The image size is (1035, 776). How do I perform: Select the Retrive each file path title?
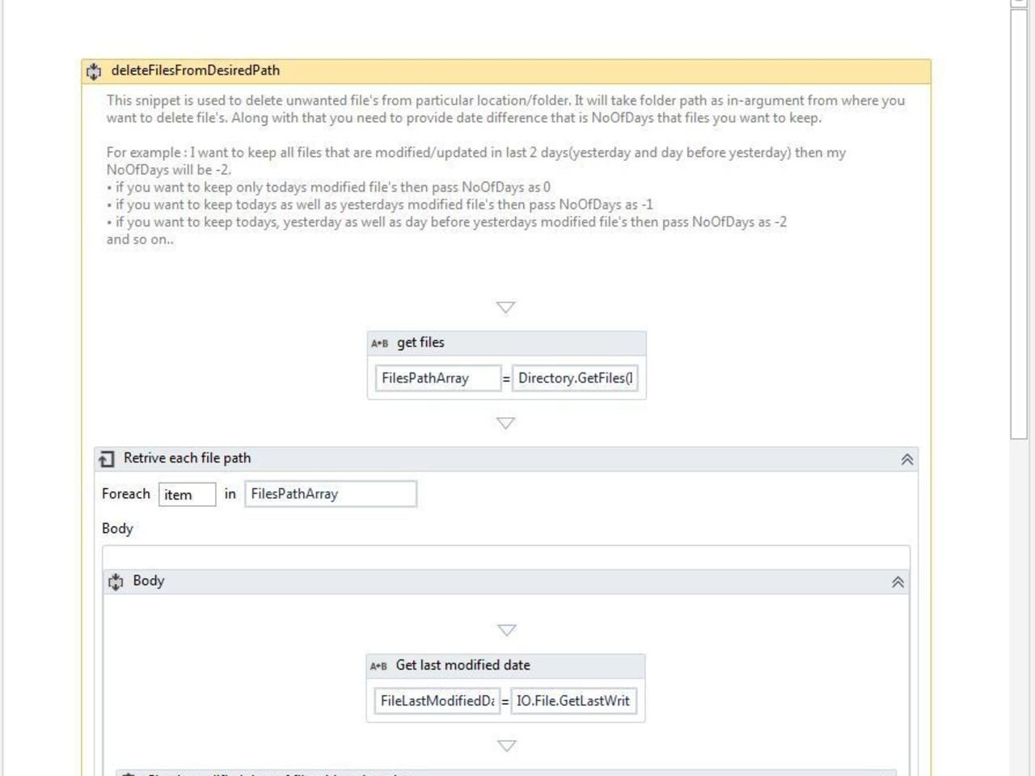[x=187, y=458]
